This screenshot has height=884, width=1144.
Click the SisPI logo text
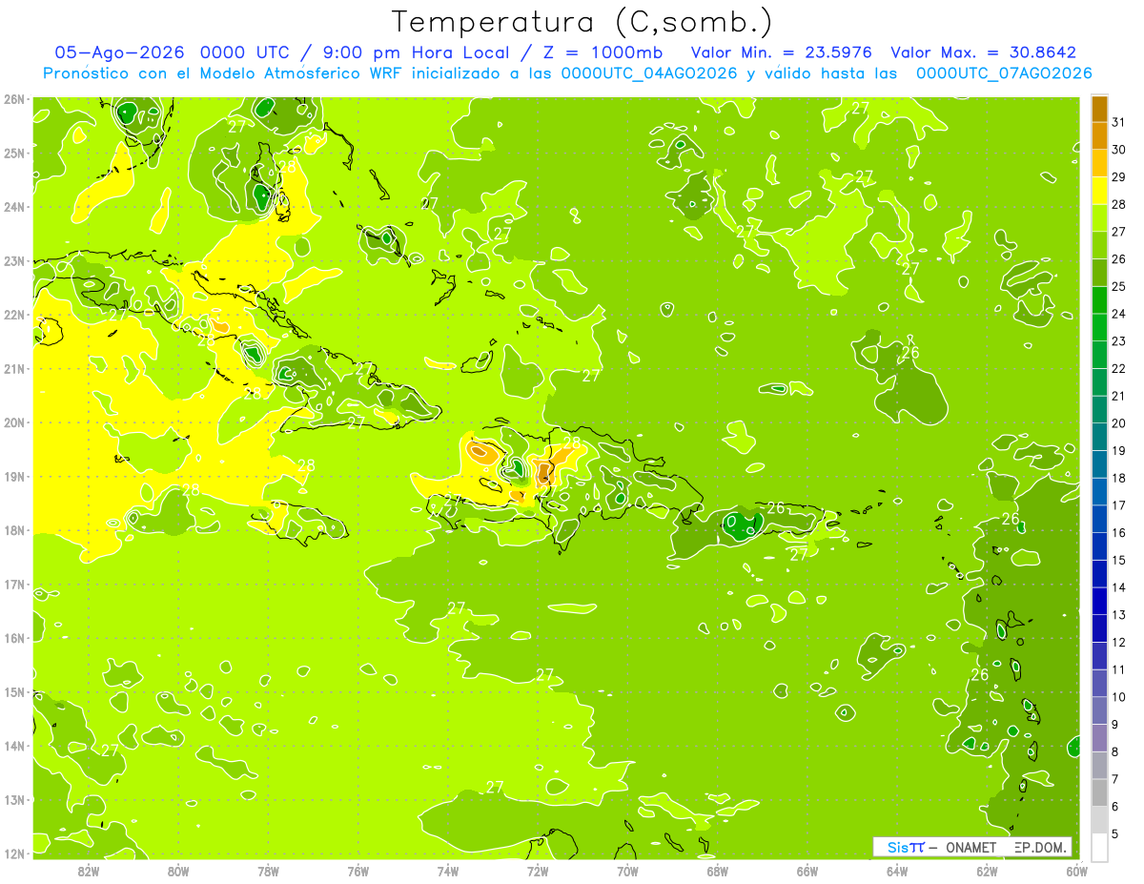[906, 847]
